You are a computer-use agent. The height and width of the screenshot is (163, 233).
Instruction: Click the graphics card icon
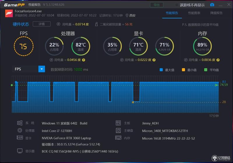pyautogui.click(x=20, y=138)
